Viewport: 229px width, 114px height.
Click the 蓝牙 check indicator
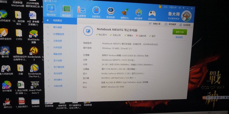(152, 36)
